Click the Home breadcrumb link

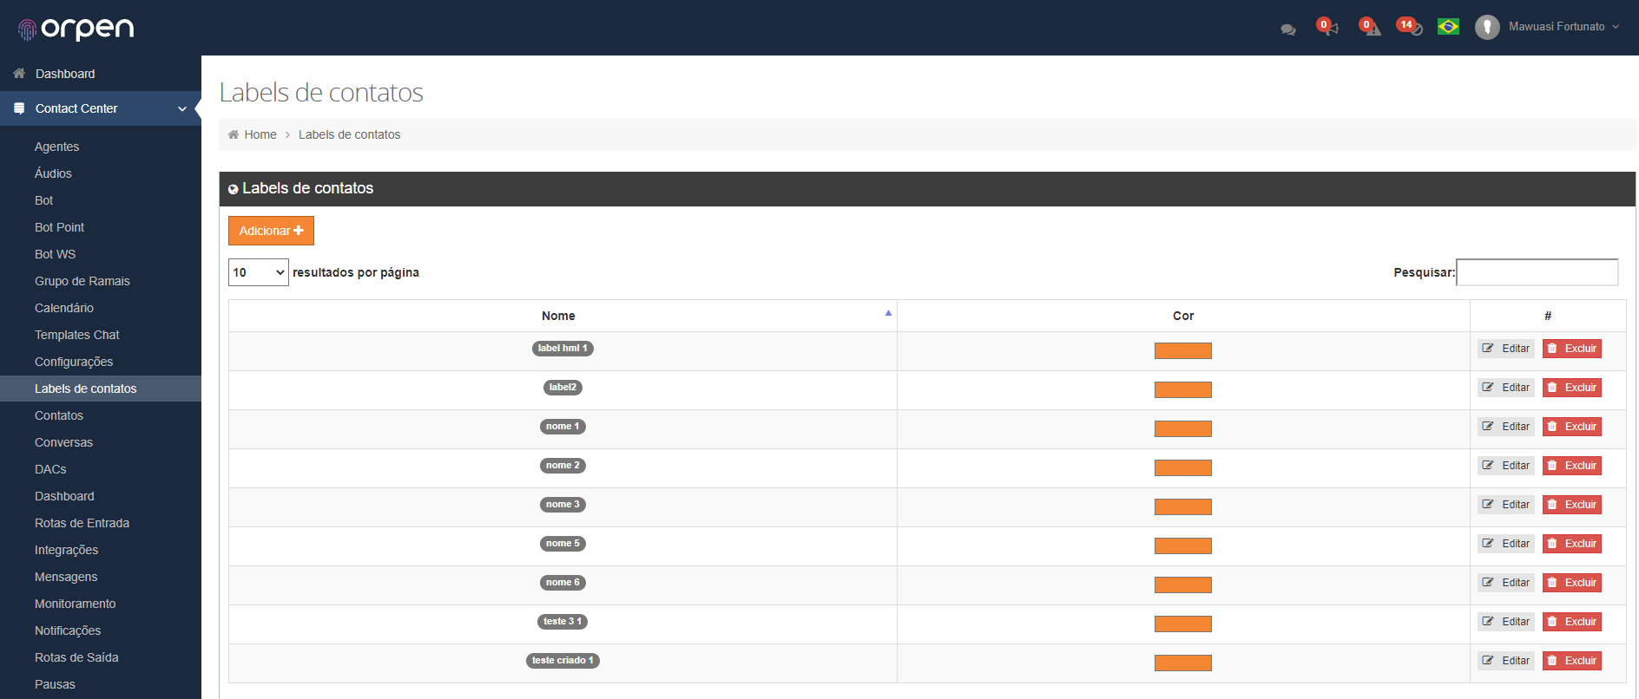click(260, 134)
